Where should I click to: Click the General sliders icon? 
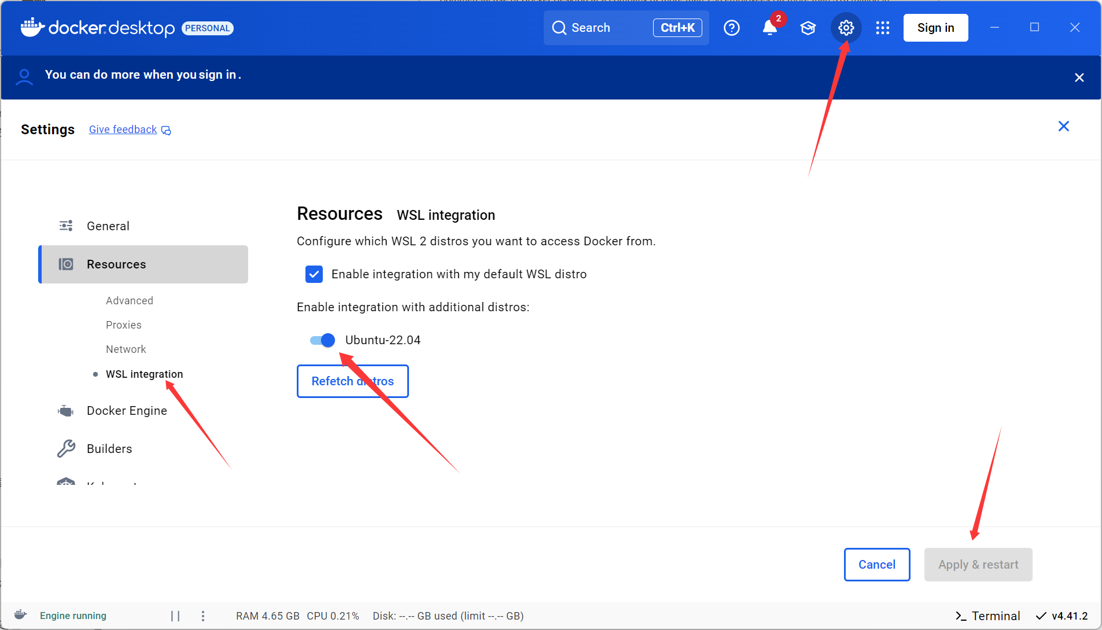click(66, 226)
